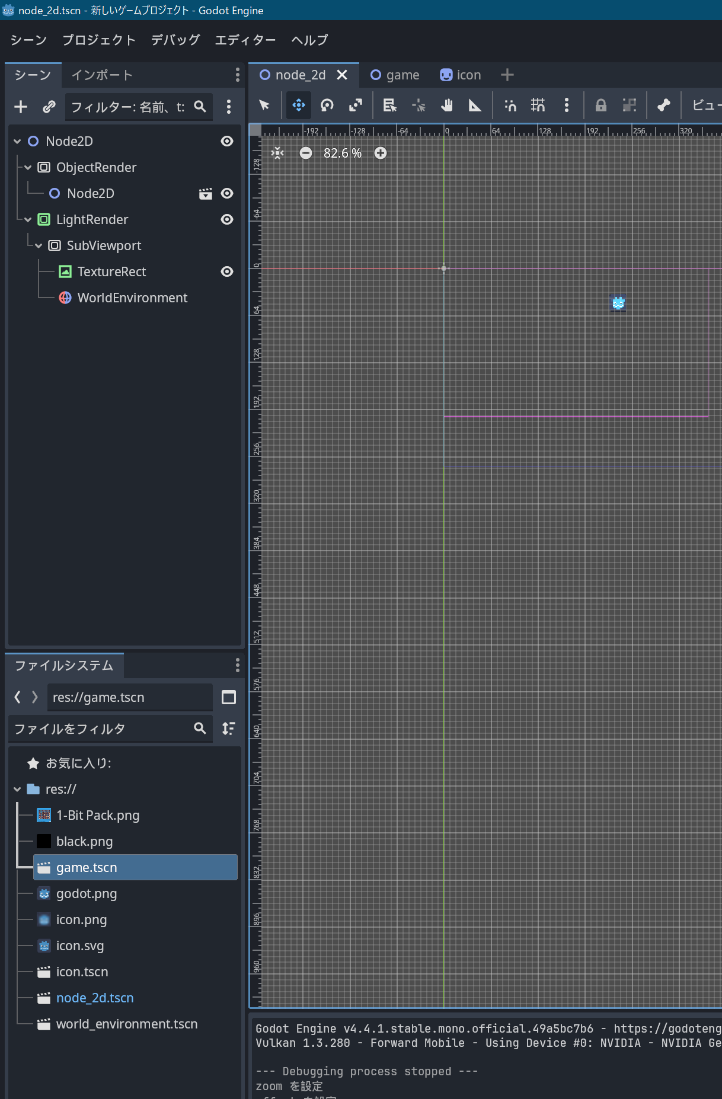Image resolution: width=722 pixels, height=1099 pixels.
Task: Toggle grid snap in the toolbar
Action: (x=538, y=106)
